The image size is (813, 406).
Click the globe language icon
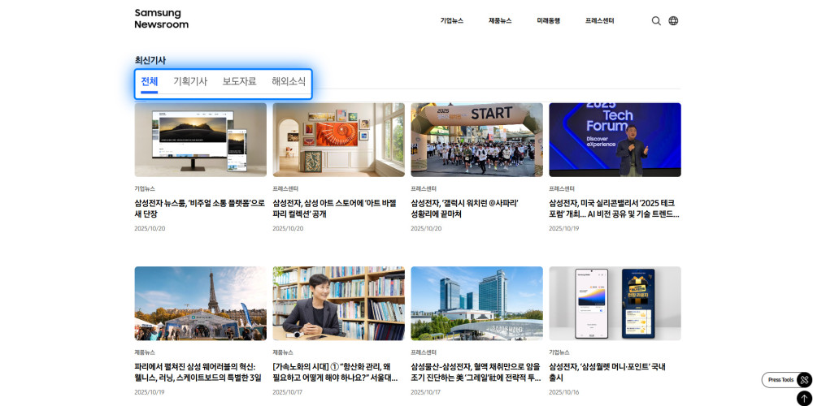point(673,21)
